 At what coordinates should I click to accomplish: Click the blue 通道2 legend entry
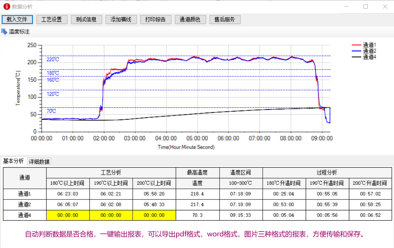pos(369,51)
